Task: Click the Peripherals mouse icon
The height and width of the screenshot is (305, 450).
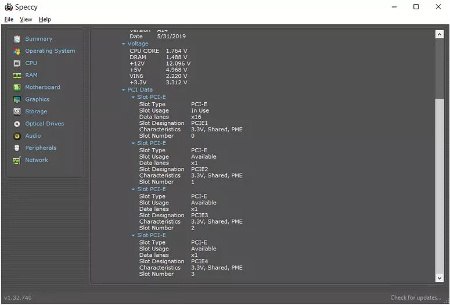Action: (x=17, y=148)
